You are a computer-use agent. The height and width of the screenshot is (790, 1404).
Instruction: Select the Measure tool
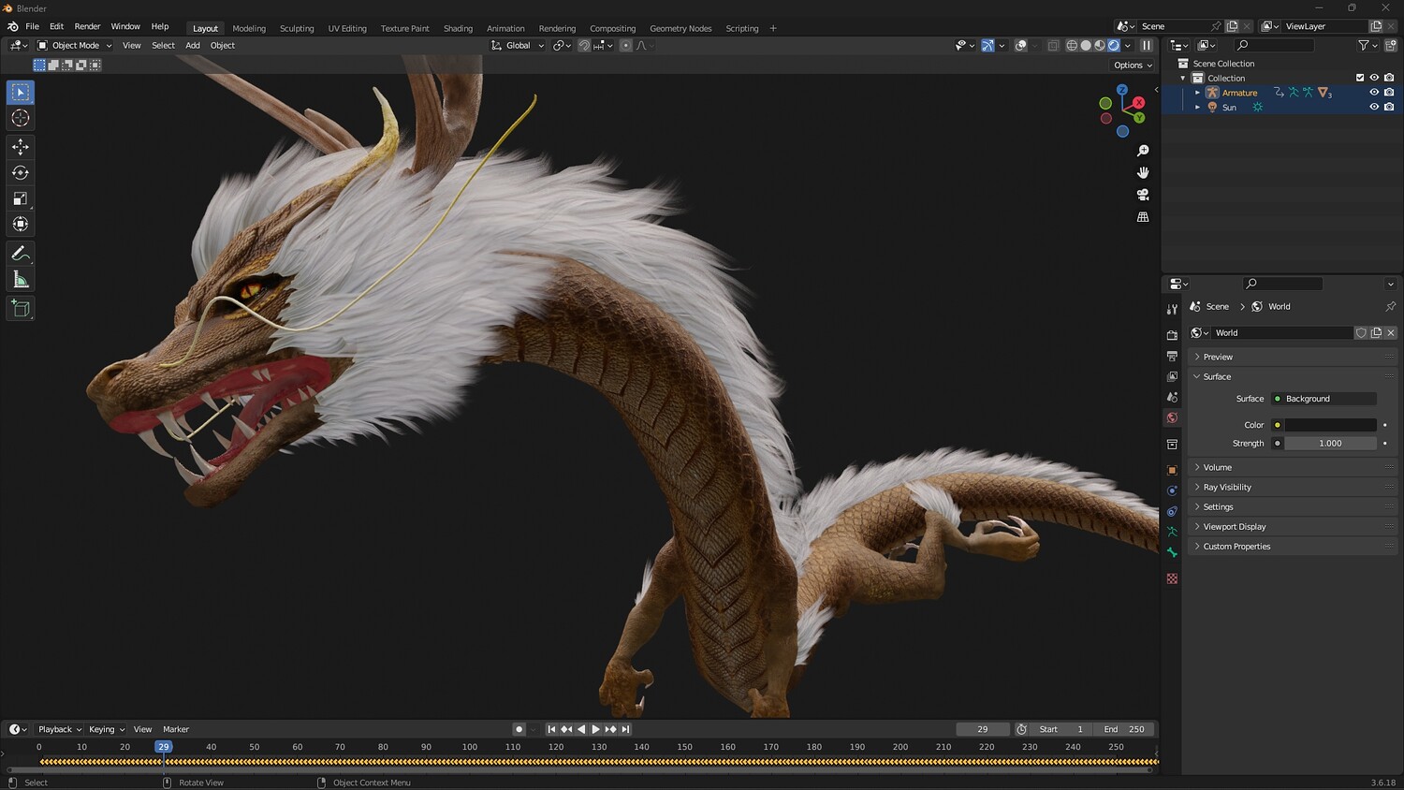[20, 280]
